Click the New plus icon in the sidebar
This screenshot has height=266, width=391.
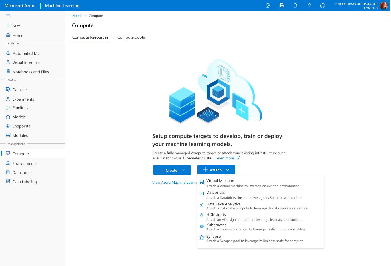(x=8, y=25)
